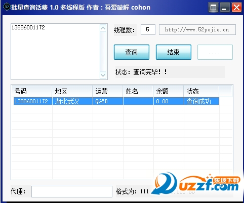Click the app icon in the title bar
Screen dimensions: 244x203
[7, 7]
